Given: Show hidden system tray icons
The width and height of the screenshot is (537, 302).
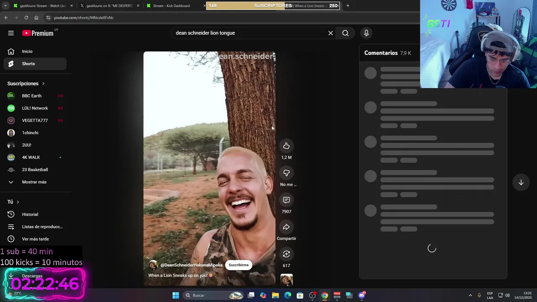Looking at the screenshot, I should (x=470, y=295).
